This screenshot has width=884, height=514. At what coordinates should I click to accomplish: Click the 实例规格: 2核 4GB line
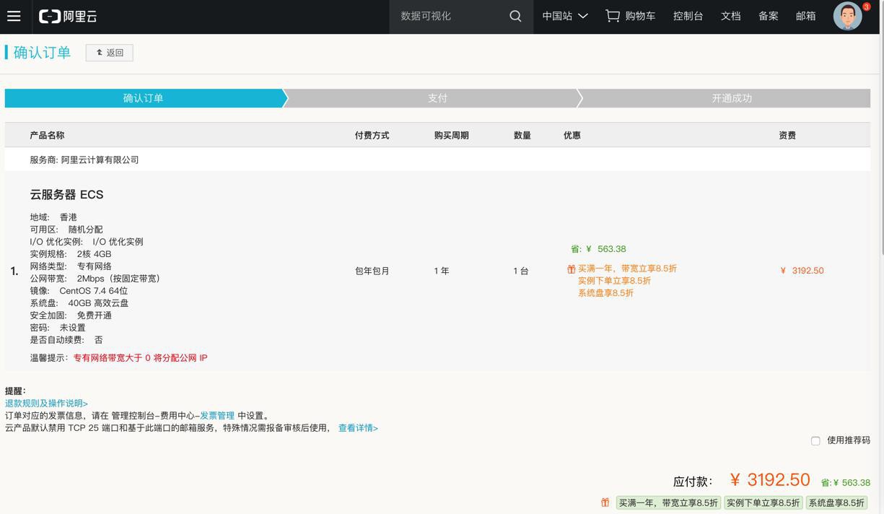click(71, 254)
